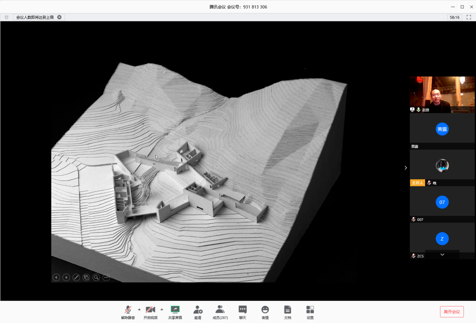
Task: Open the Invite (邀请) participants icon
Action: pyautogui.click(x=198, y=312)
